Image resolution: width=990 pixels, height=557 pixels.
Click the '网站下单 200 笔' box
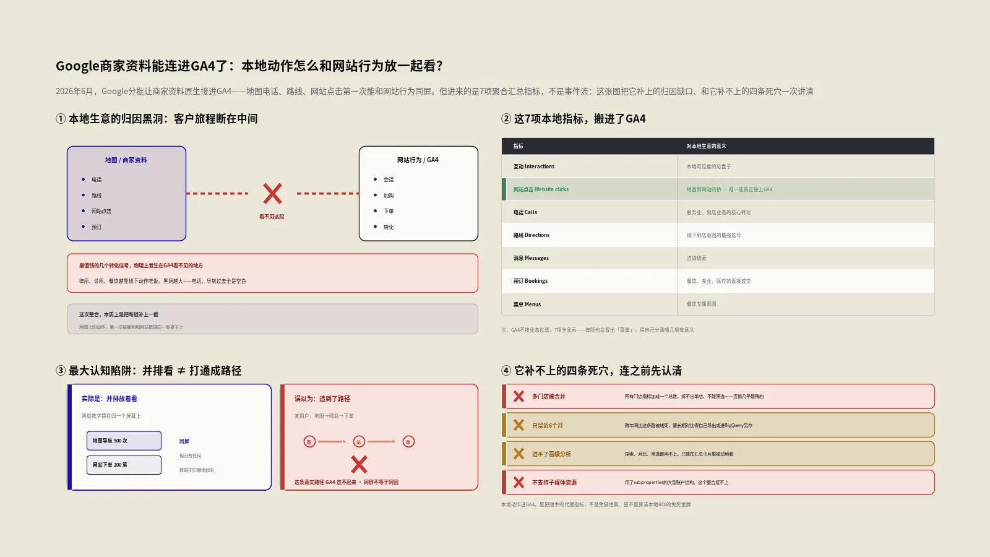point(124,465)
